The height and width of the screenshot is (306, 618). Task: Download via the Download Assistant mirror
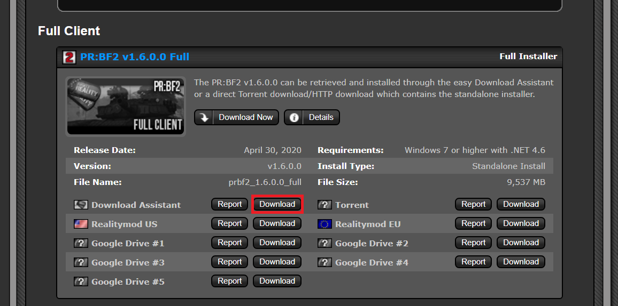[277, 204]
